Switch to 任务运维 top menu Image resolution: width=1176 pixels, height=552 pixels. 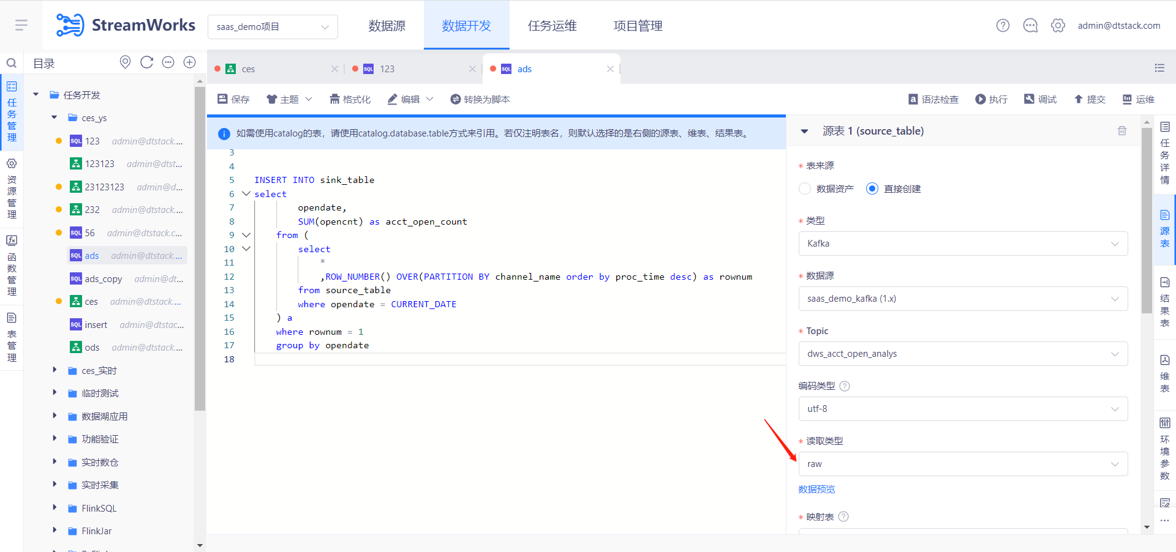552,26
